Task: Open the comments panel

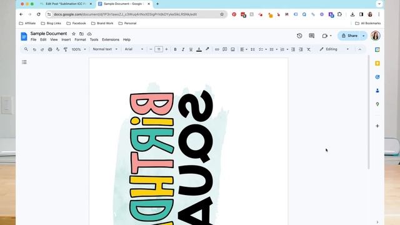Action: click(x=311, y=36)
